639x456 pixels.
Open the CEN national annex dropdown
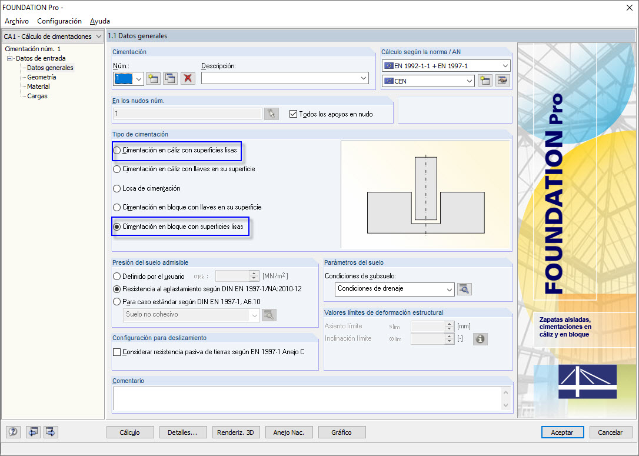click(469, 81)
